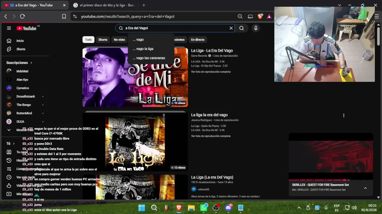Open Brave Rewards triangle icon
382x214 pixels.
point(269,16)
